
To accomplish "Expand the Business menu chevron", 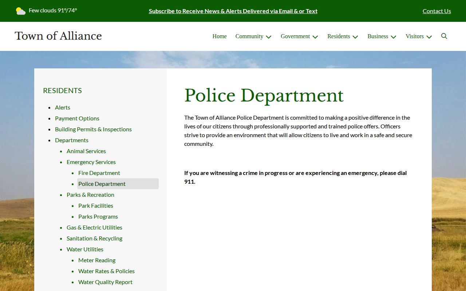I will [x=394, y=37].
